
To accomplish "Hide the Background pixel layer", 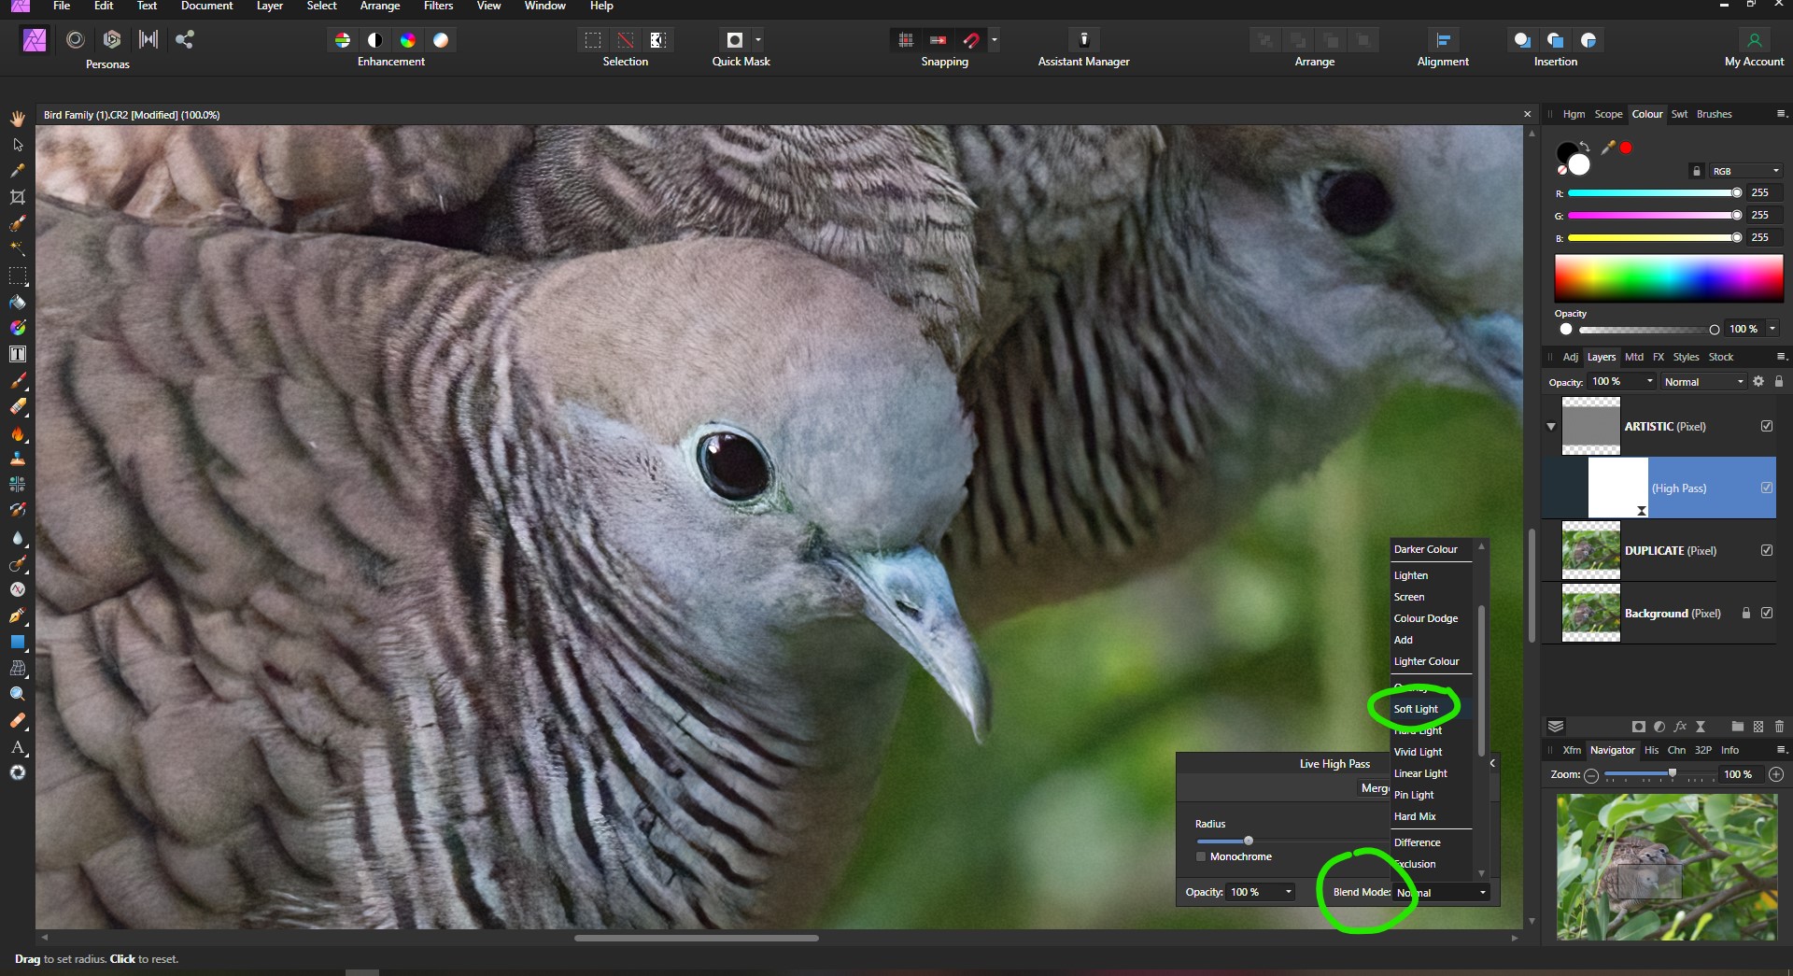I will [1768, 613].
